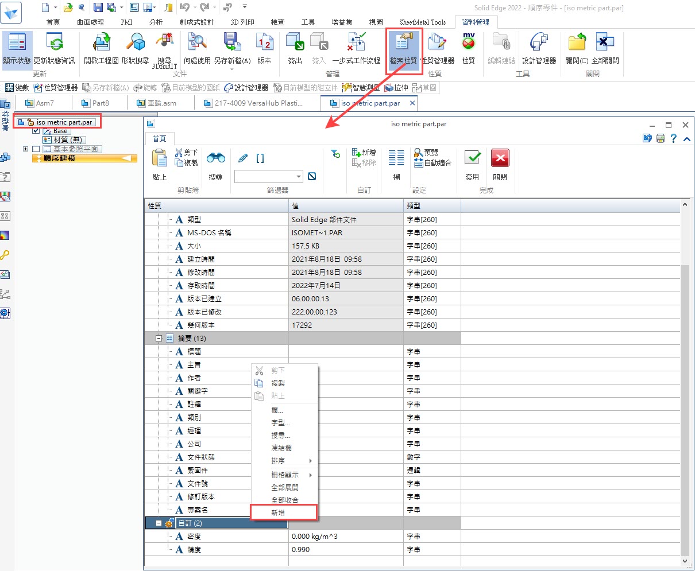Switch to the PMI ribbon tab
This screenshot has width=695, height=571.
[x=126, y=22]
